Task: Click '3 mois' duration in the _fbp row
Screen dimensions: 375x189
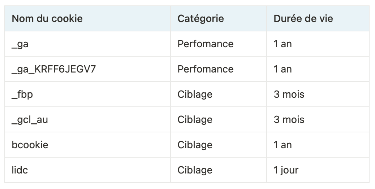Action: pos(289,94)
